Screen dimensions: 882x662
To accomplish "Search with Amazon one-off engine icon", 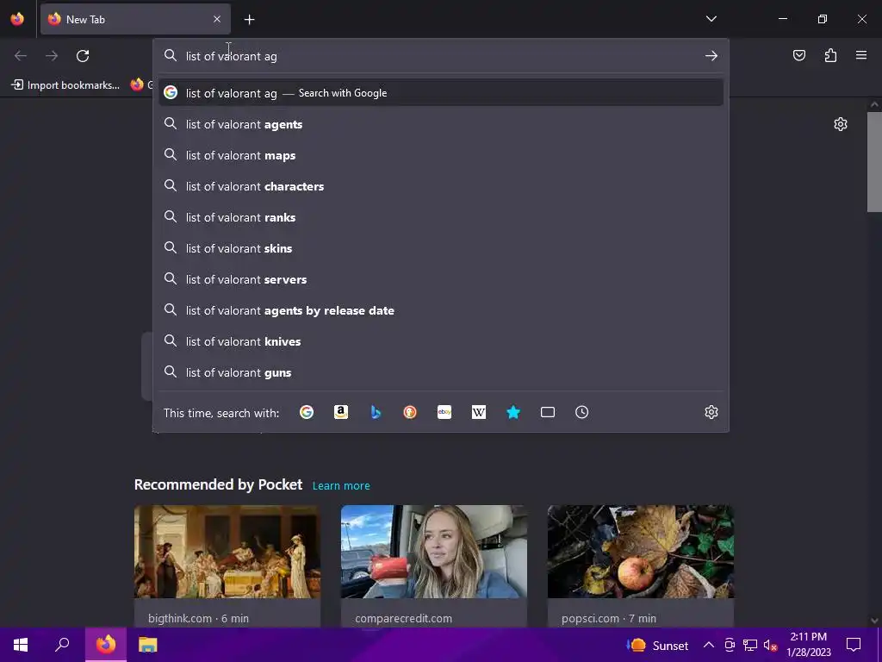I will [341, 412].
